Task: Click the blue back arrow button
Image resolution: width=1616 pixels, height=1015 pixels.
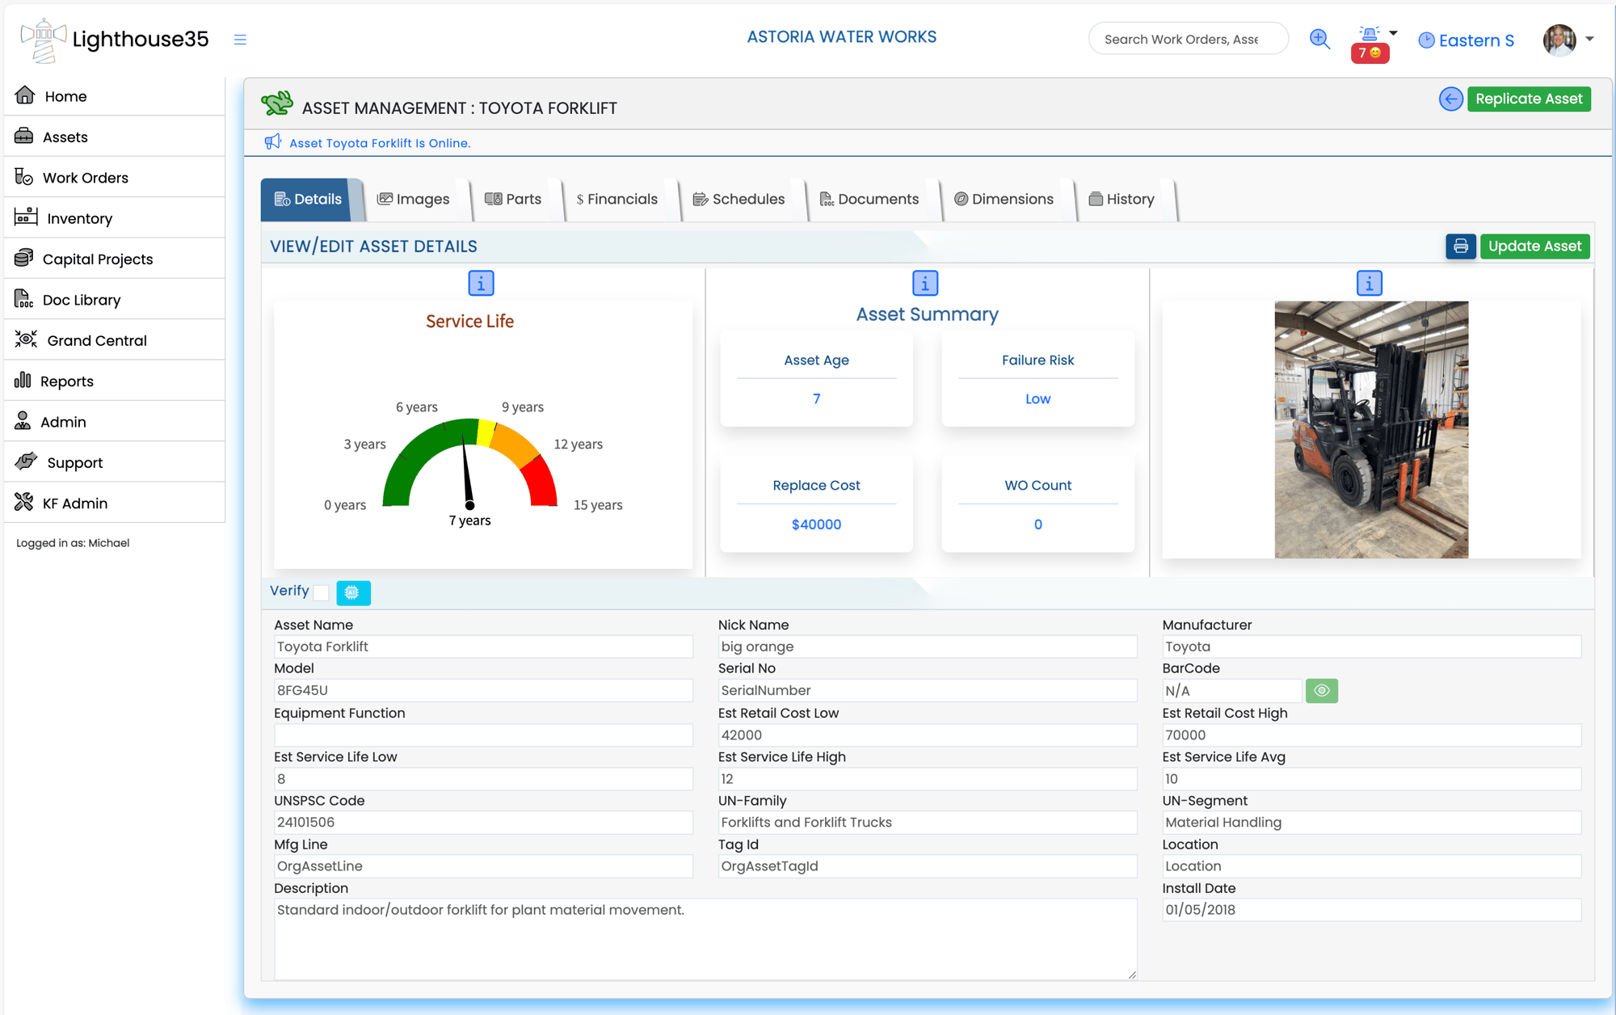Action: pyautogui.click(x=1451, y=99)
